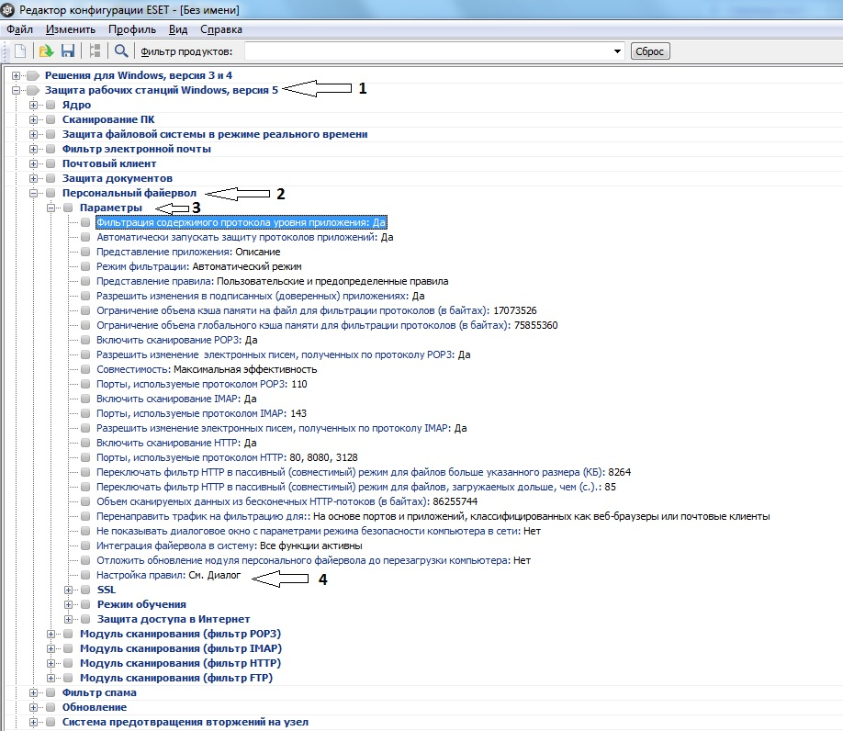Click marker icon beside Параметры node
Viewport: 843px width, 731px height.
pyautogui.click(x=68, y=208)
